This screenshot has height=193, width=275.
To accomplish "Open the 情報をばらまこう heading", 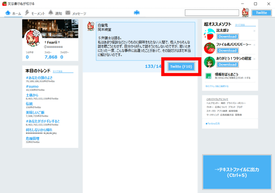I will click(x=226, y=74).
